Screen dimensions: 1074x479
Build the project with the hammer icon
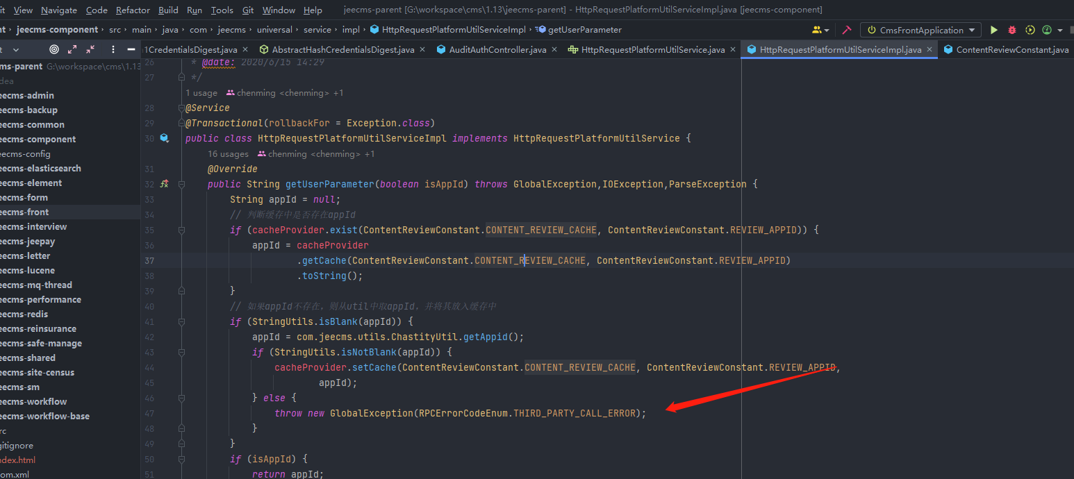tap(846, 30)
